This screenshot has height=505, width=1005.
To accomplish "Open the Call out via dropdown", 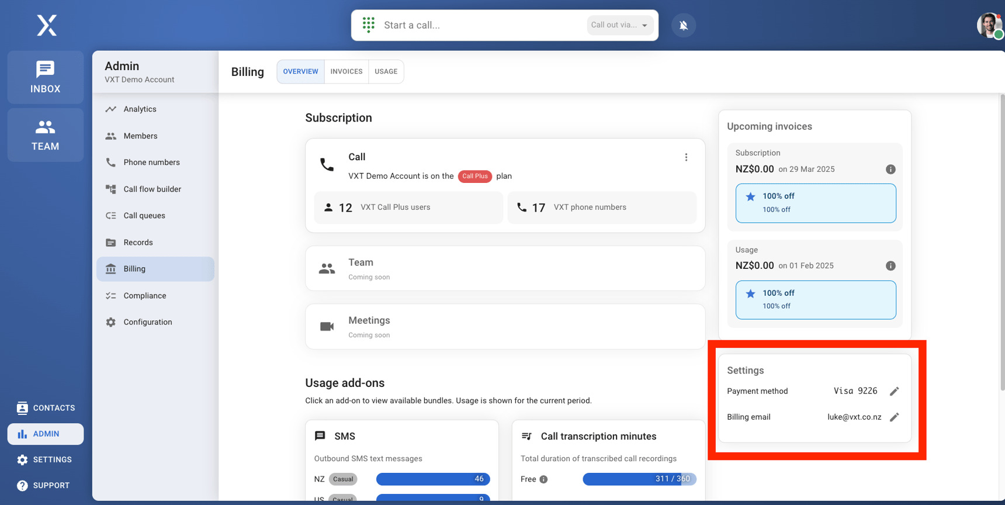I will pyautogui.click(x=619, y=25).
